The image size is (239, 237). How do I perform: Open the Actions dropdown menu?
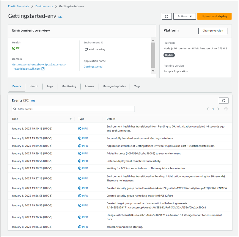[184, 16]
